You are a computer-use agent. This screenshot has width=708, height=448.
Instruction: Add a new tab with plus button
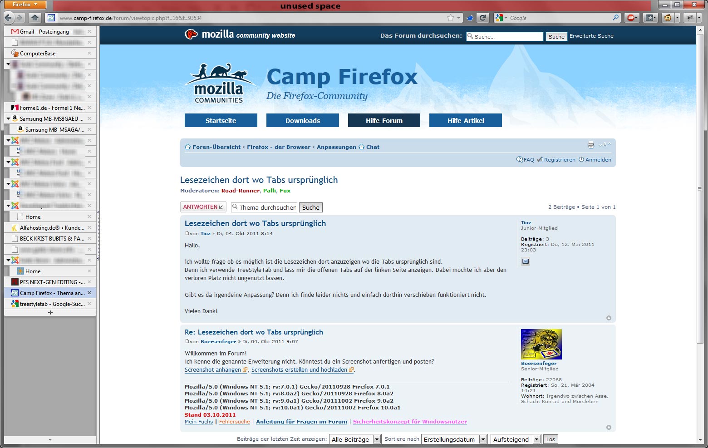tap(50, 312)
